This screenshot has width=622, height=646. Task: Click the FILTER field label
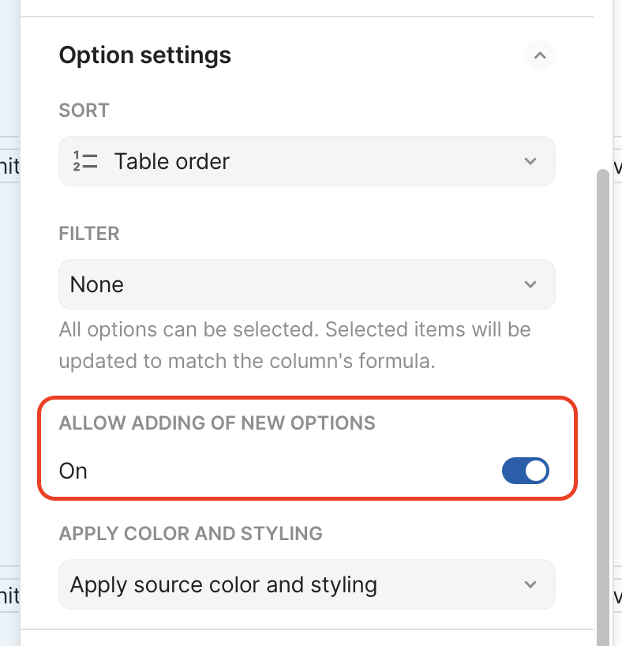click(x=89, y=234)
